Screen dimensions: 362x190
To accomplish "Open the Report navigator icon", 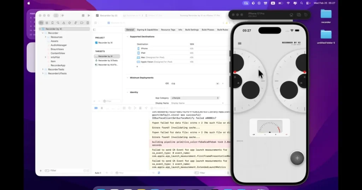I will (88, 23).
